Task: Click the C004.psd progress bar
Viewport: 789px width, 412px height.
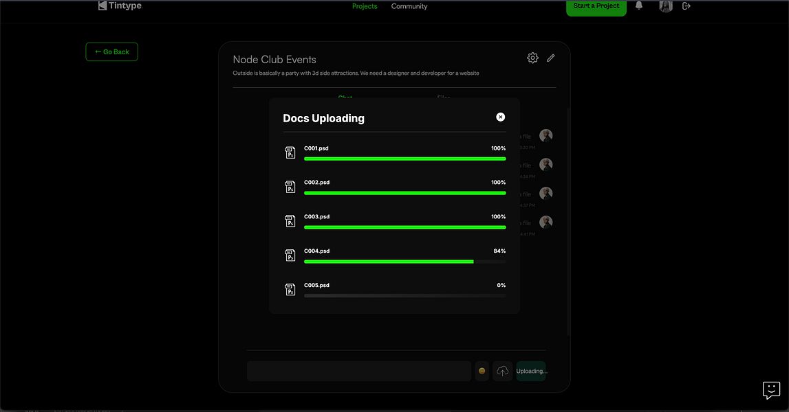Action: [405, 261]
